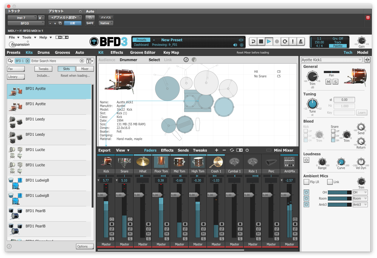Screen dimensions: 377x258
Task: Click the mixer Export button
Action: point(104,150)
